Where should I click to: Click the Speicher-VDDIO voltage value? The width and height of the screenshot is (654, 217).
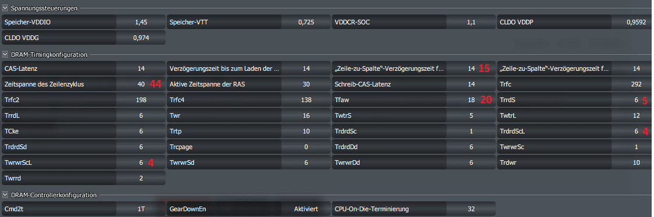click(x=141, y=22)
